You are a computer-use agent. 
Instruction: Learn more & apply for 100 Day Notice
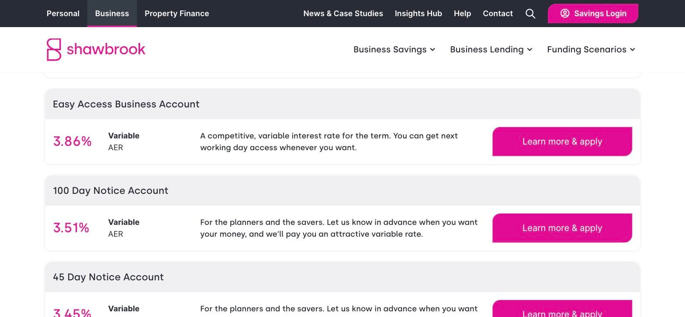[562, 228]
